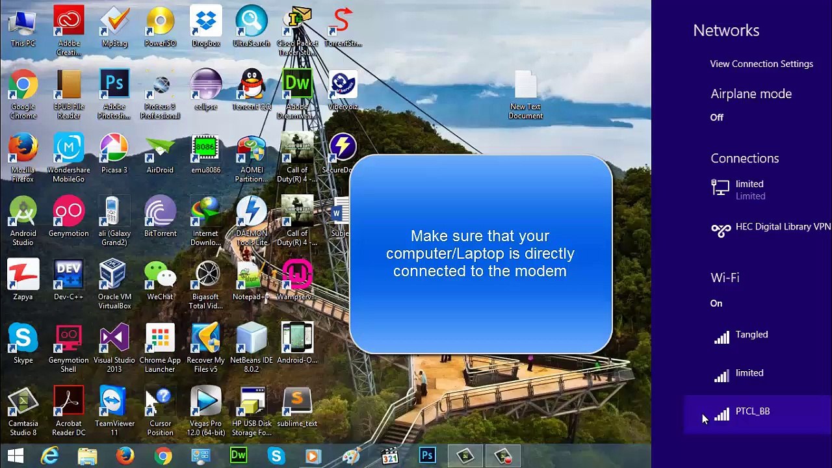The width and height of the screenshot is (832, 468).
Task: Open Media Player Classic taskbar icon
Action: (389, 456)
